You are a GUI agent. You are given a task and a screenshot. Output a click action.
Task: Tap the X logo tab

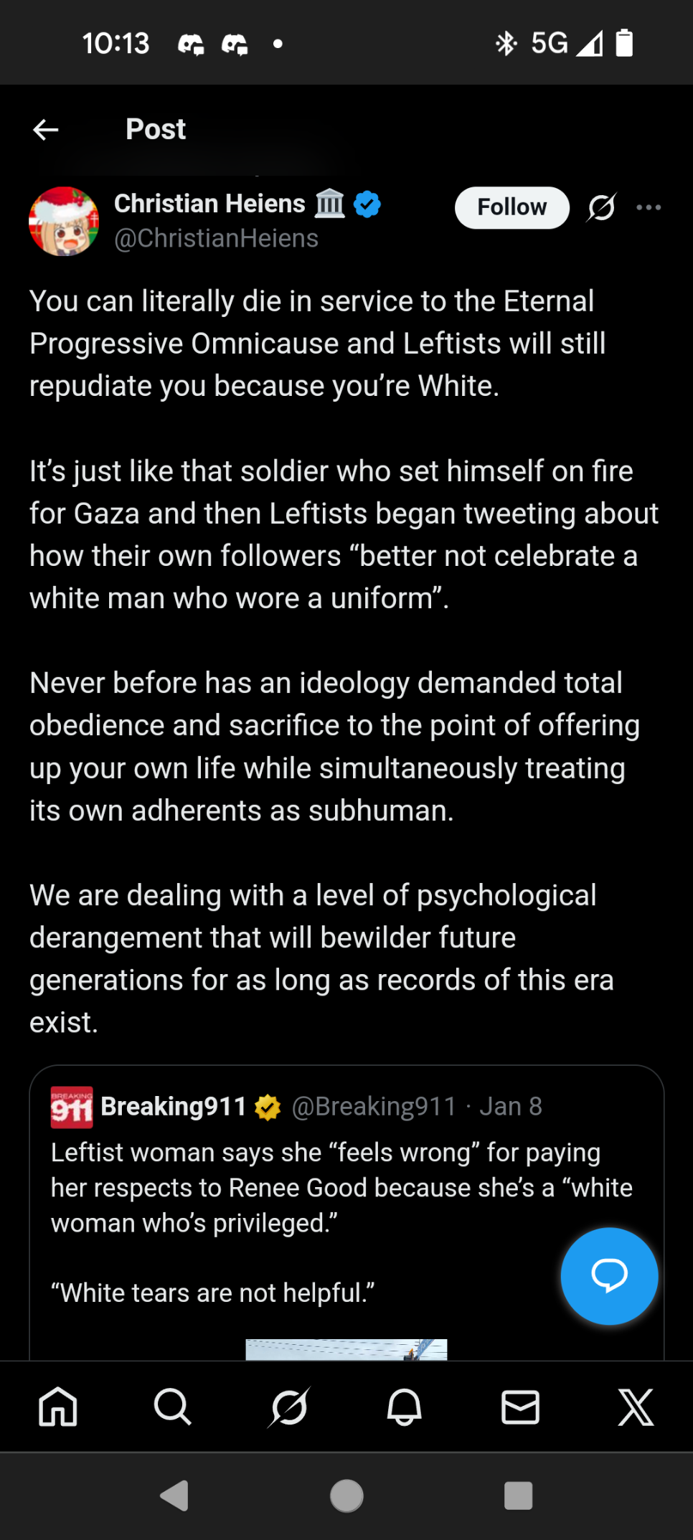pos(636,1407)
